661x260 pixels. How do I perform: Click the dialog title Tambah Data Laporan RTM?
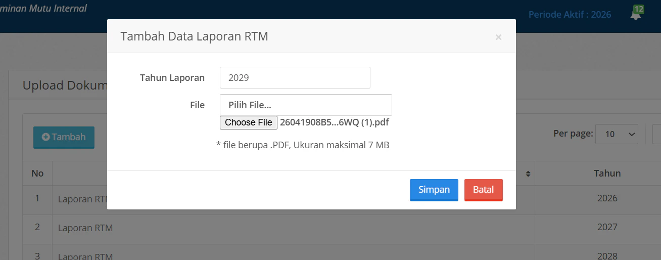click(x=194, y=36)
